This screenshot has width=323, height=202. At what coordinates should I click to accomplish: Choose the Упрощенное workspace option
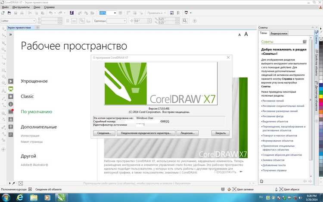tap(34, 81)
